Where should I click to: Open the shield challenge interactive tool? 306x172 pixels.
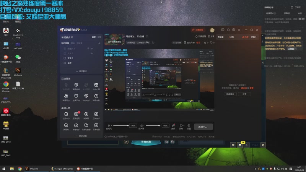pos(76,86)
